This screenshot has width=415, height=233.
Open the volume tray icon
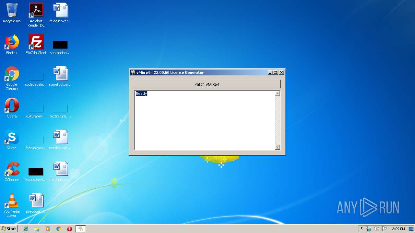(x=376, y=229)
